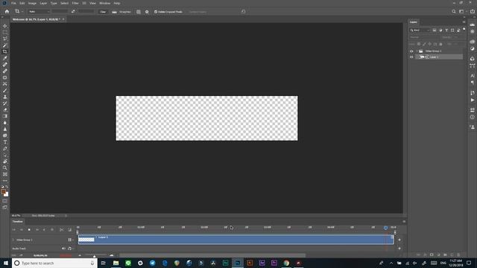Select the Brush tool
The height and width of the screenshot is (268, 477).
click(x=5, y=91)
